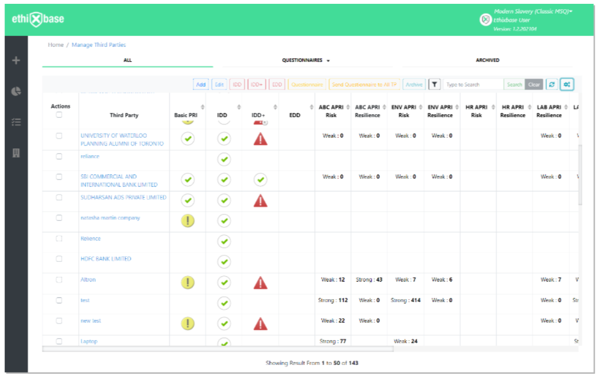This screenshot has width=599, height=377.
Task: Click the plus icon in the left sidebar
Action: pos(15,61)
